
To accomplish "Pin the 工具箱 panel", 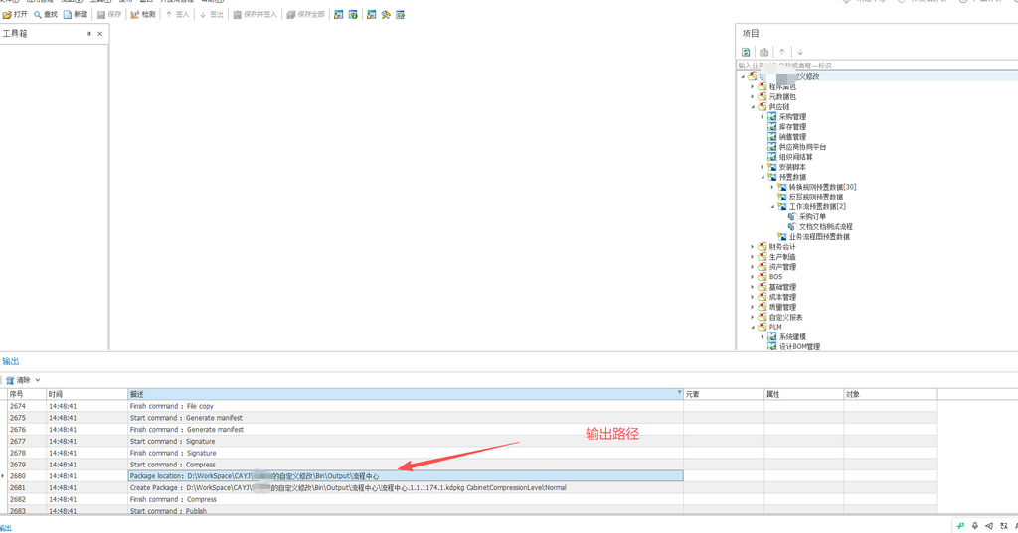I will [x=88, y=34].
